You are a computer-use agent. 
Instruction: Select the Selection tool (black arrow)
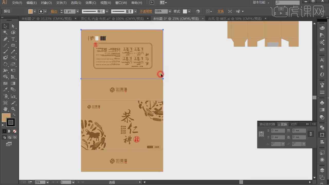pos(5,26)
